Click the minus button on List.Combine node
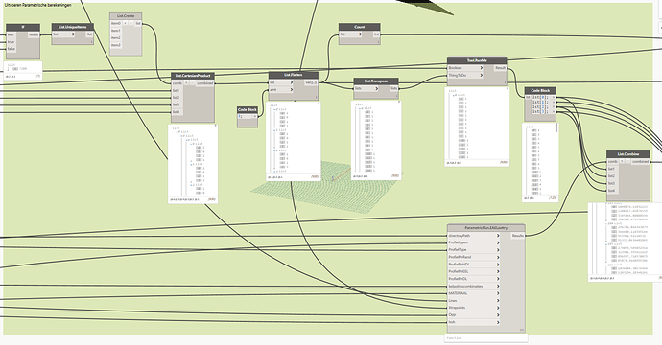The width and height of the screenshot is (662, 345). tap(627, 162)
